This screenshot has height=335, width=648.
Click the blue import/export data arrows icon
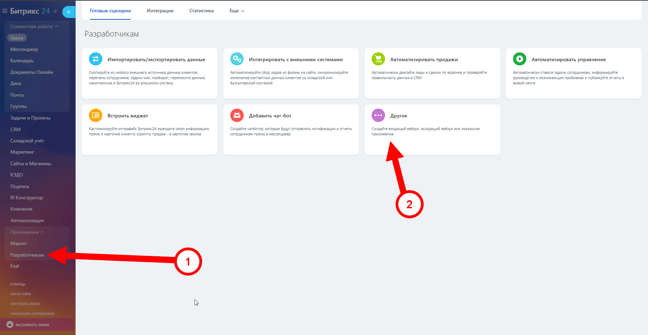(x=96, y=59)
